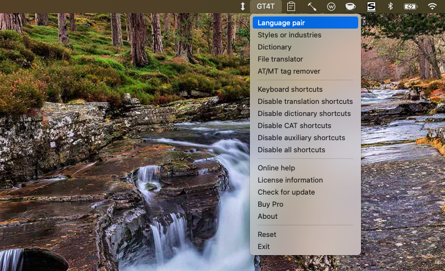The width and height of the screenshot is (445, 271).
Task: Choose Exit to quit GT4T
Action: point(264,246)
